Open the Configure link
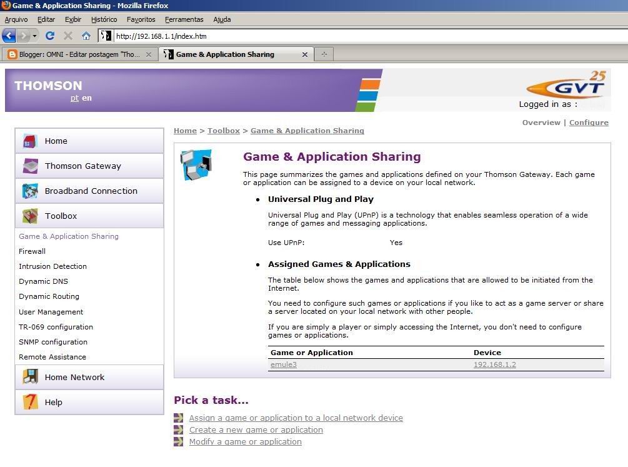Screen dimensions: 628x467 pos(588,123)
